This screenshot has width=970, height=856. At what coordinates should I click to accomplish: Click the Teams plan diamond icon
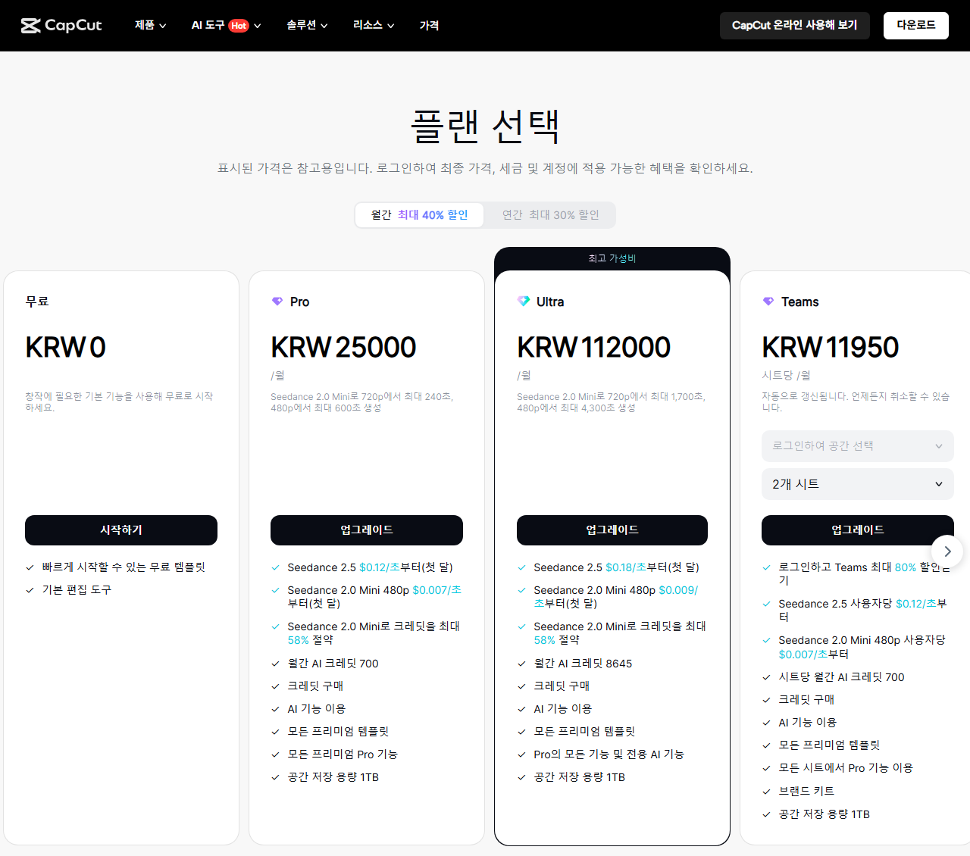768,301
